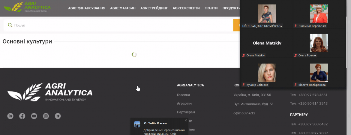This screenshot has height=135, width=351.
Task: Open the YouTube social icon
Action: point(34,116)
